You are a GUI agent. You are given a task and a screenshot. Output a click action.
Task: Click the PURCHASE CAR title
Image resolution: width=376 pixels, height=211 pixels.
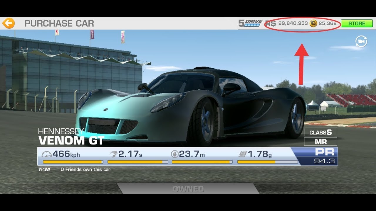[59, 23]
